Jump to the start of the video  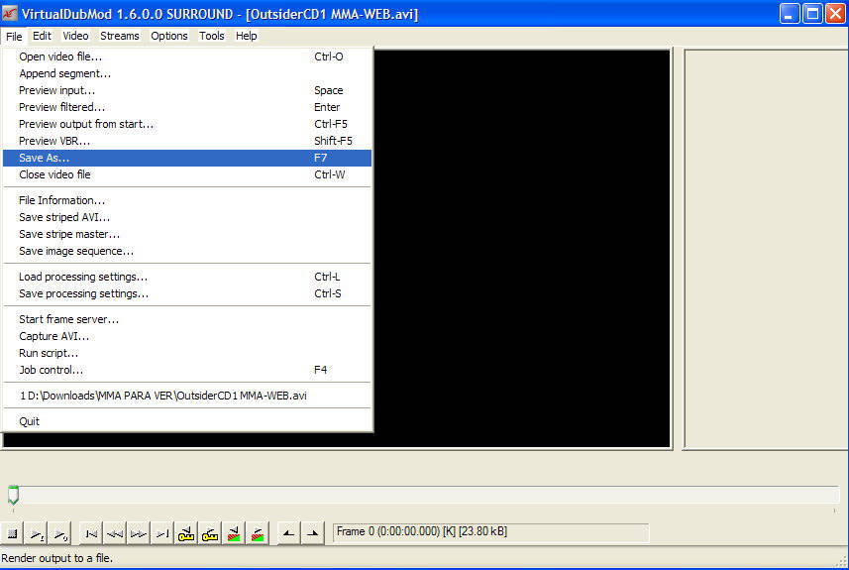91,533
